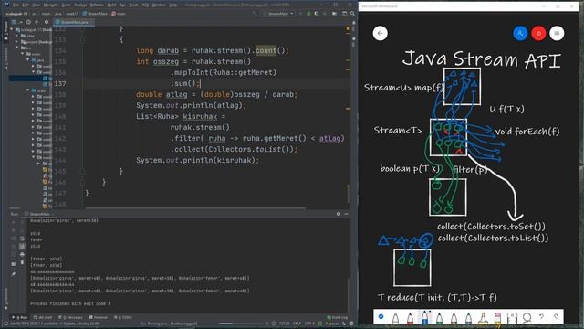Open the Messages tool window button
This screenshot has width=584, height=329.
click(x=70, y=317)
